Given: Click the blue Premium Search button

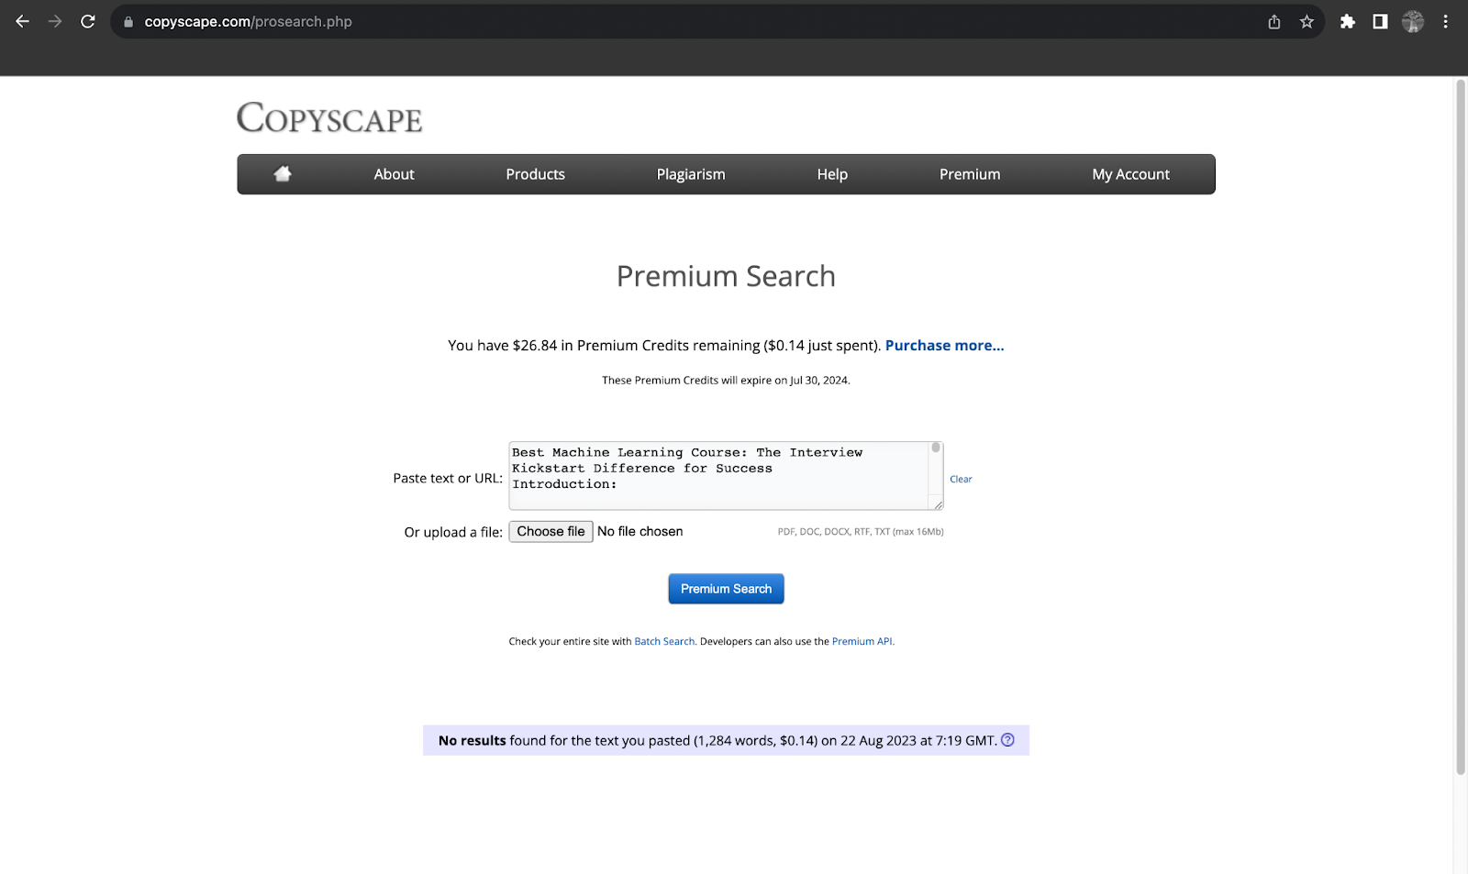Looking at the screenshot, I should (x=726, y=589).
